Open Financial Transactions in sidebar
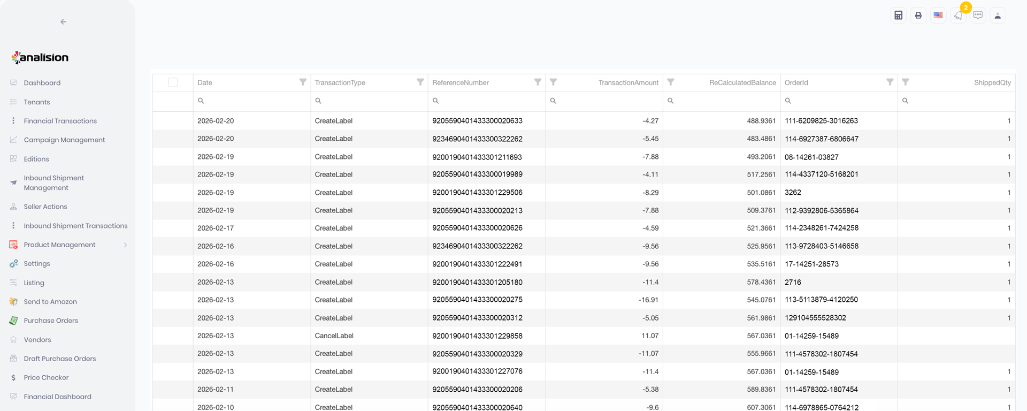 (x=60, y=121)
